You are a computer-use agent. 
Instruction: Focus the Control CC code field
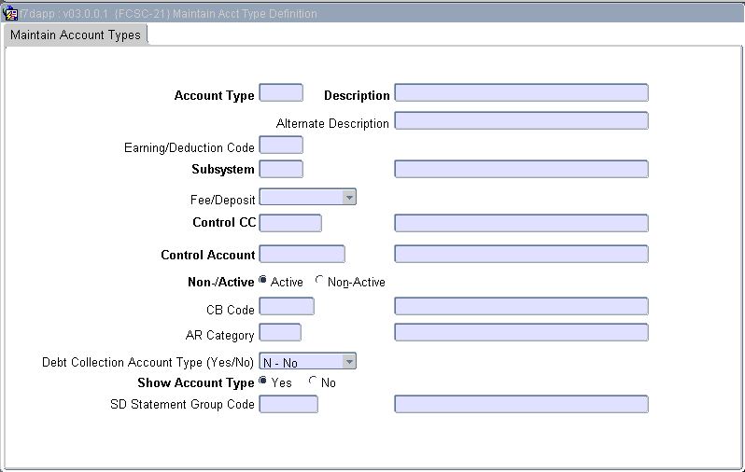tap(289, 223)
